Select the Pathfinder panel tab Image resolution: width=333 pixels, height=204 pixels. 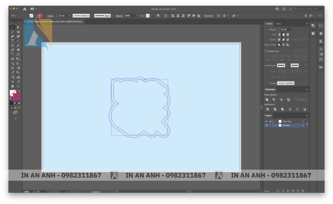click(270, 89)
